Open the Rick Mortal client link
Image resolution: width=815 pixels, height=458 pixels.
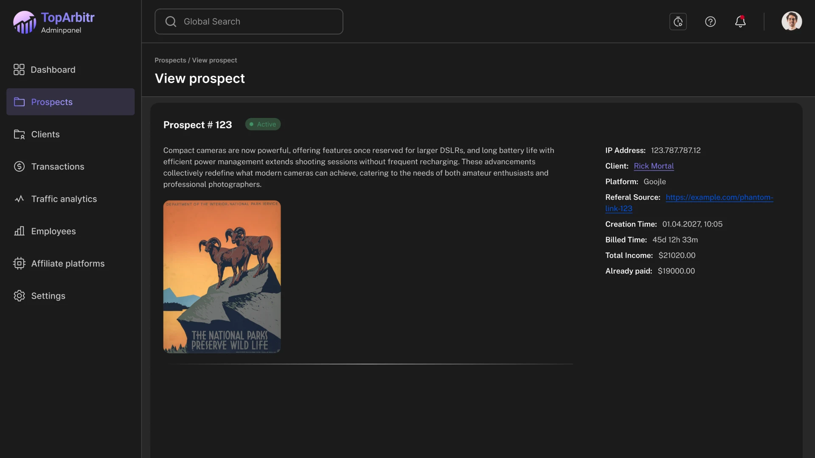tap(653, 166)
